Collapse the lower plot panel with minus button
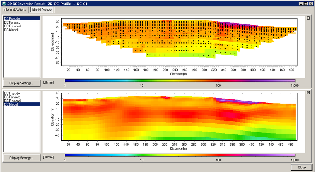 [308, 93]
